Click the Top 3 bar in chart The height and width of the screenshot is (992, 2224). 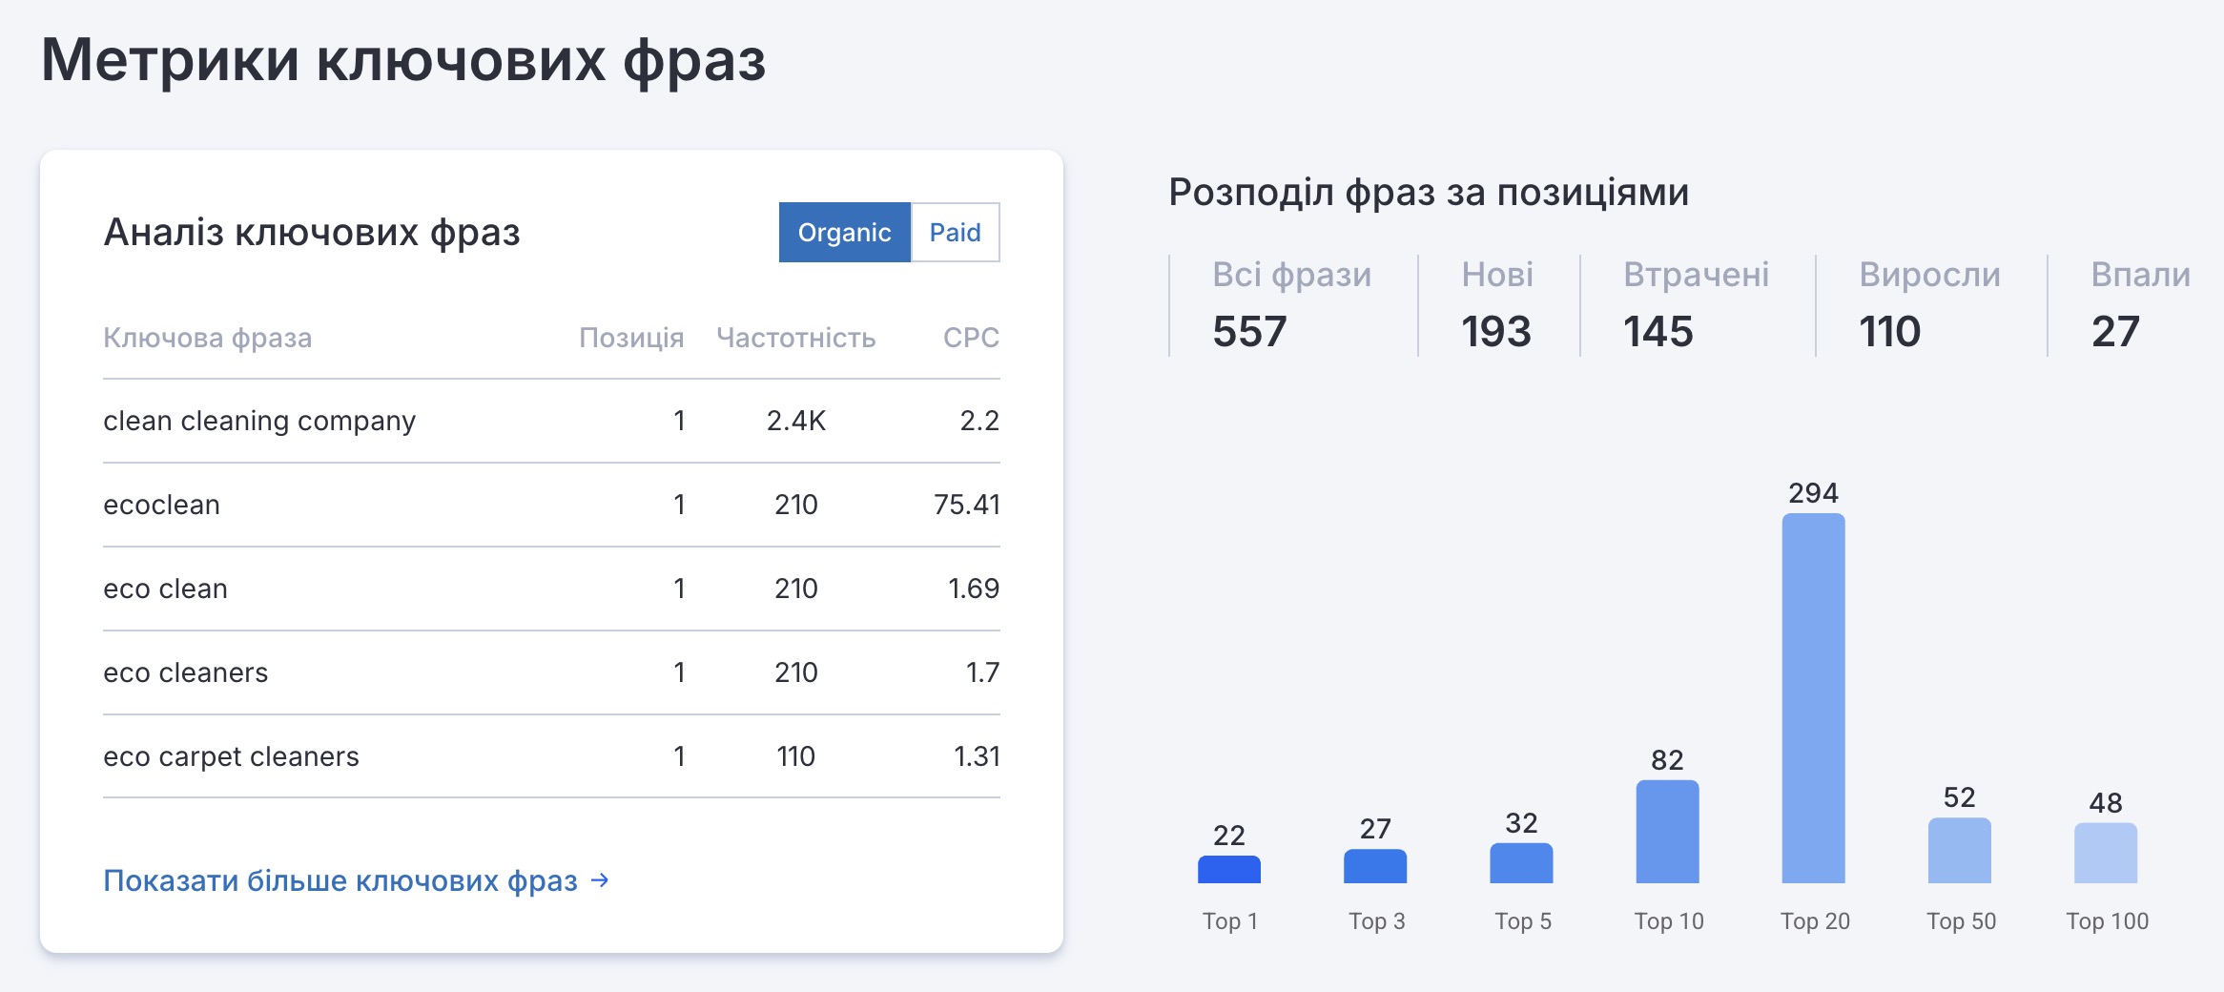[1374, 866]
